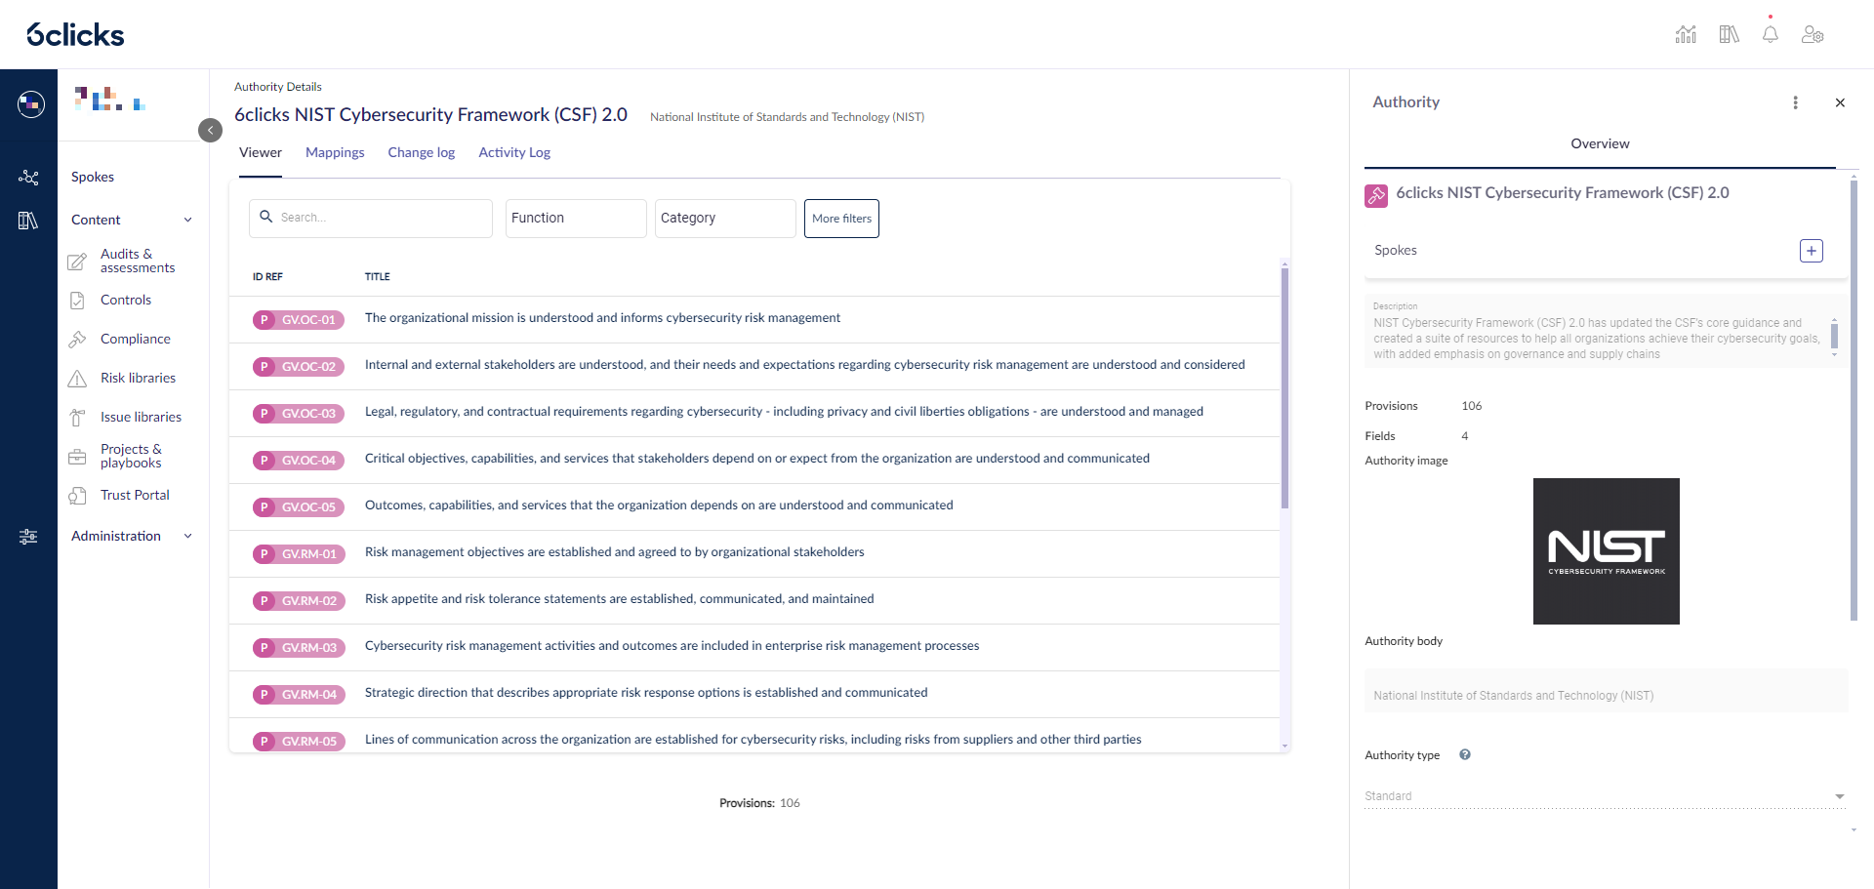Expand the Administration menu section

187,536
